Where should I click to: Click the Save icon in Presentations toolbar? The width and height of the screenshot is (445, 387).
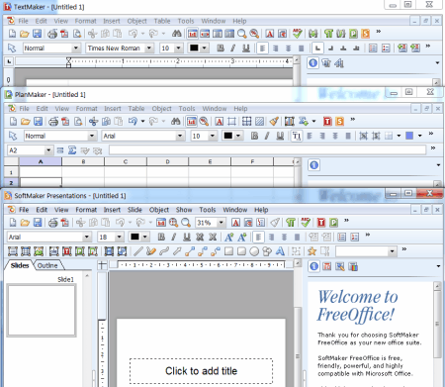pos(38,223)
